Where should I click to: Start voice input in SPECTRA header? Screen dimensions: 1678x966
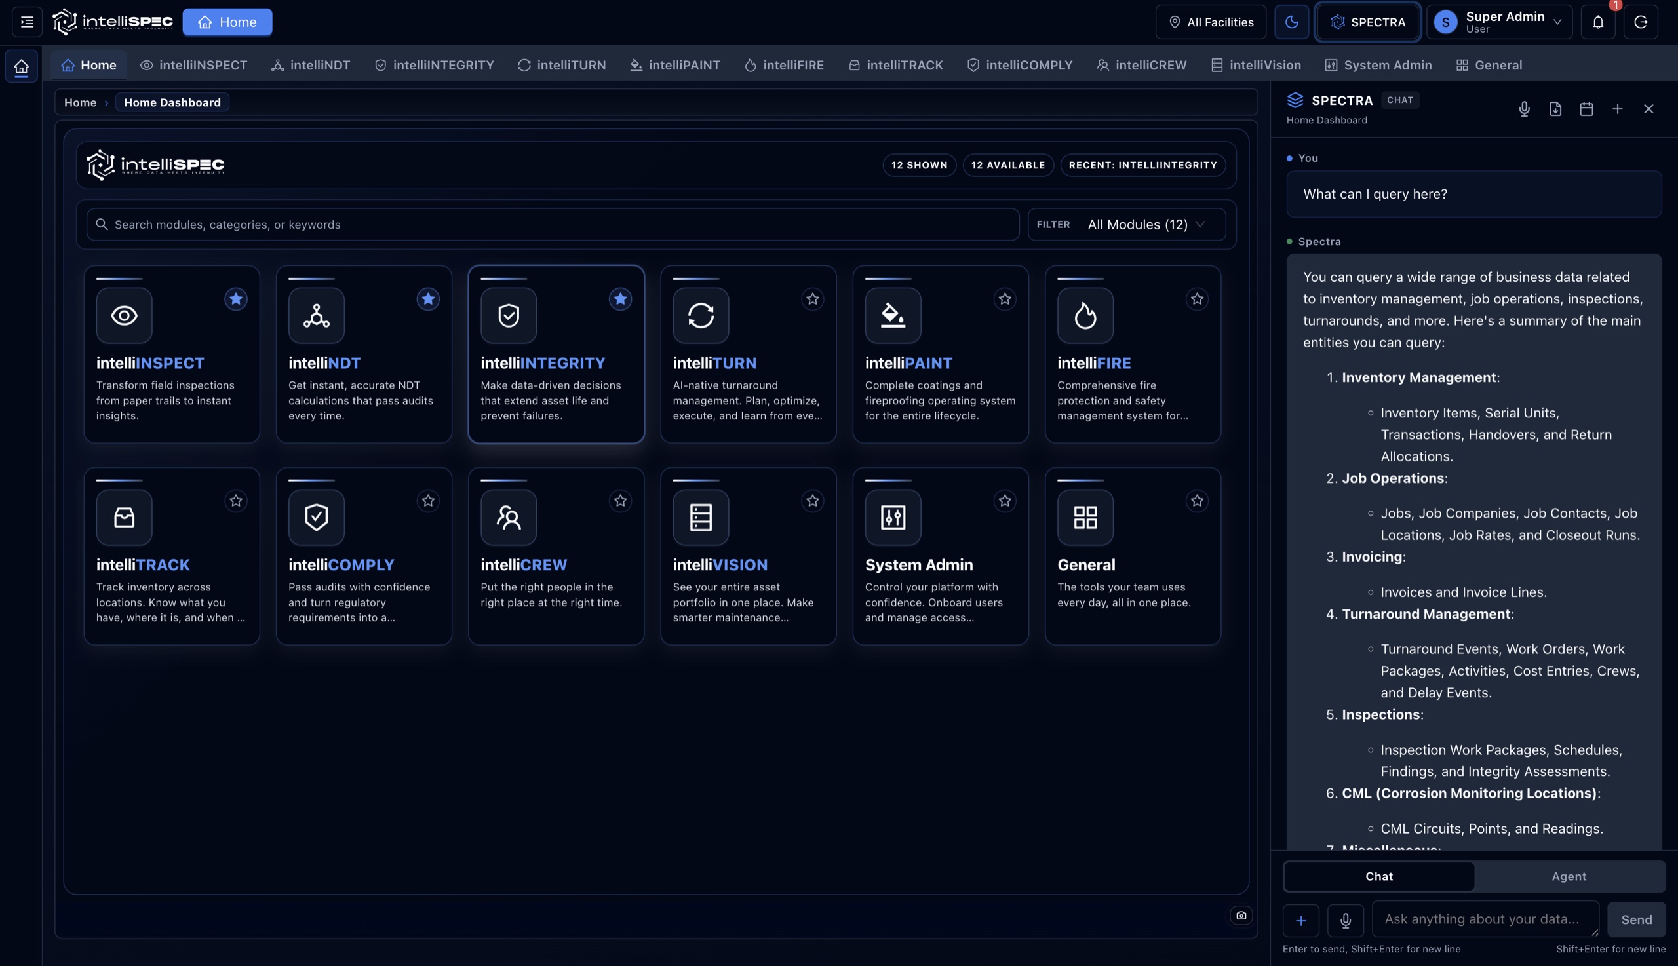point(1524,109)
